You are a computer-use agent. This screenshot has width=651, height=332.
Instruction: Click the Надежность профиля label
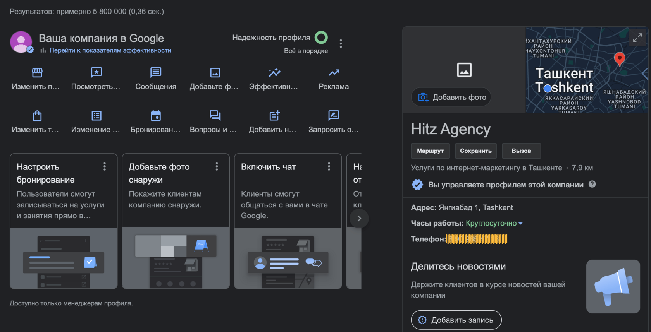[271, 38]
